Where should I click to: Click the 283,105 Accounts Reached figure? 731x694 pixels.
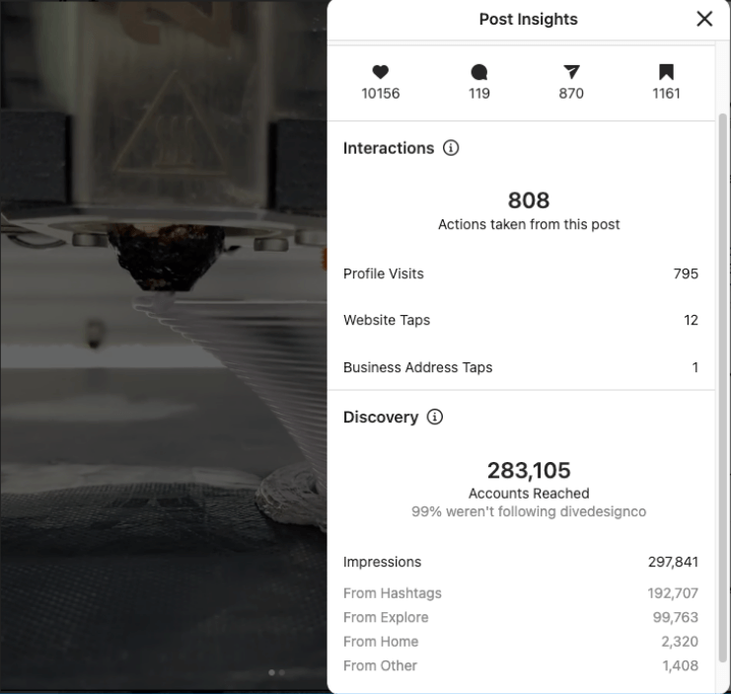pos(529,471)
